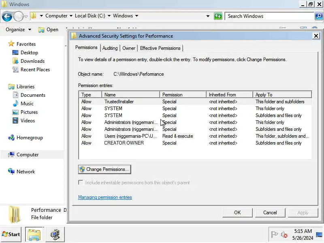324x243 pixels.
Task: Click the Network icon
Action: coord(11,171)
